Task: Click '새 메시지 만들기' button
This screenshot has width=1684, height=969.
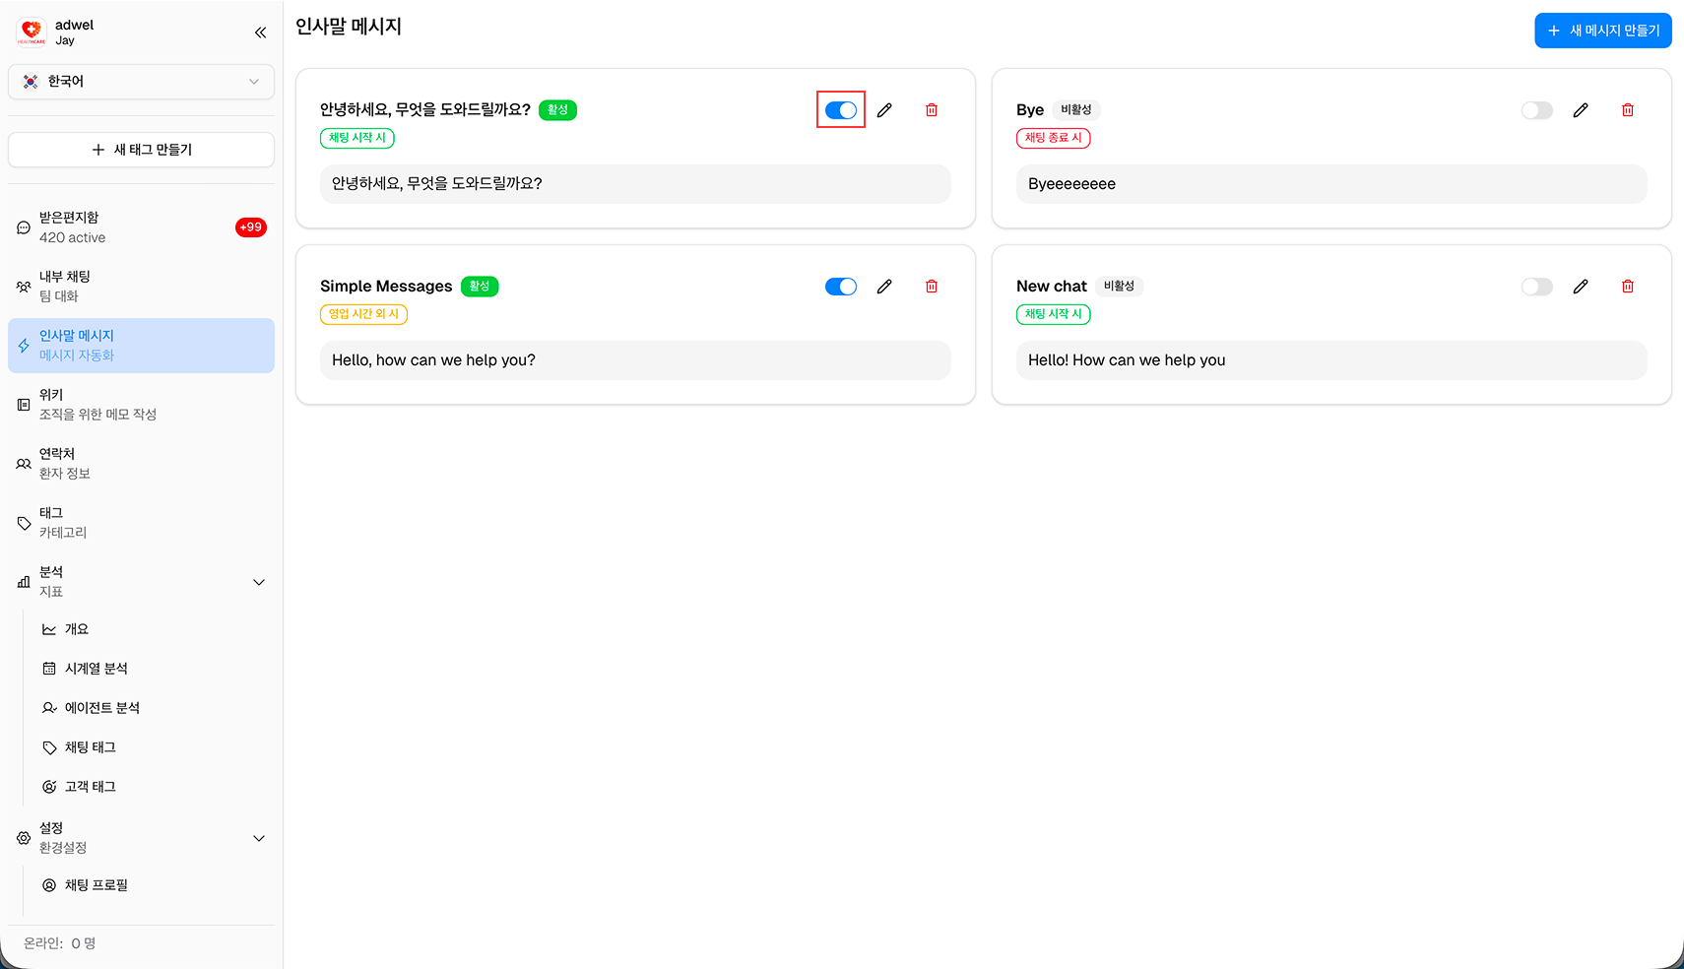Action: click(x=1602, y=31)
